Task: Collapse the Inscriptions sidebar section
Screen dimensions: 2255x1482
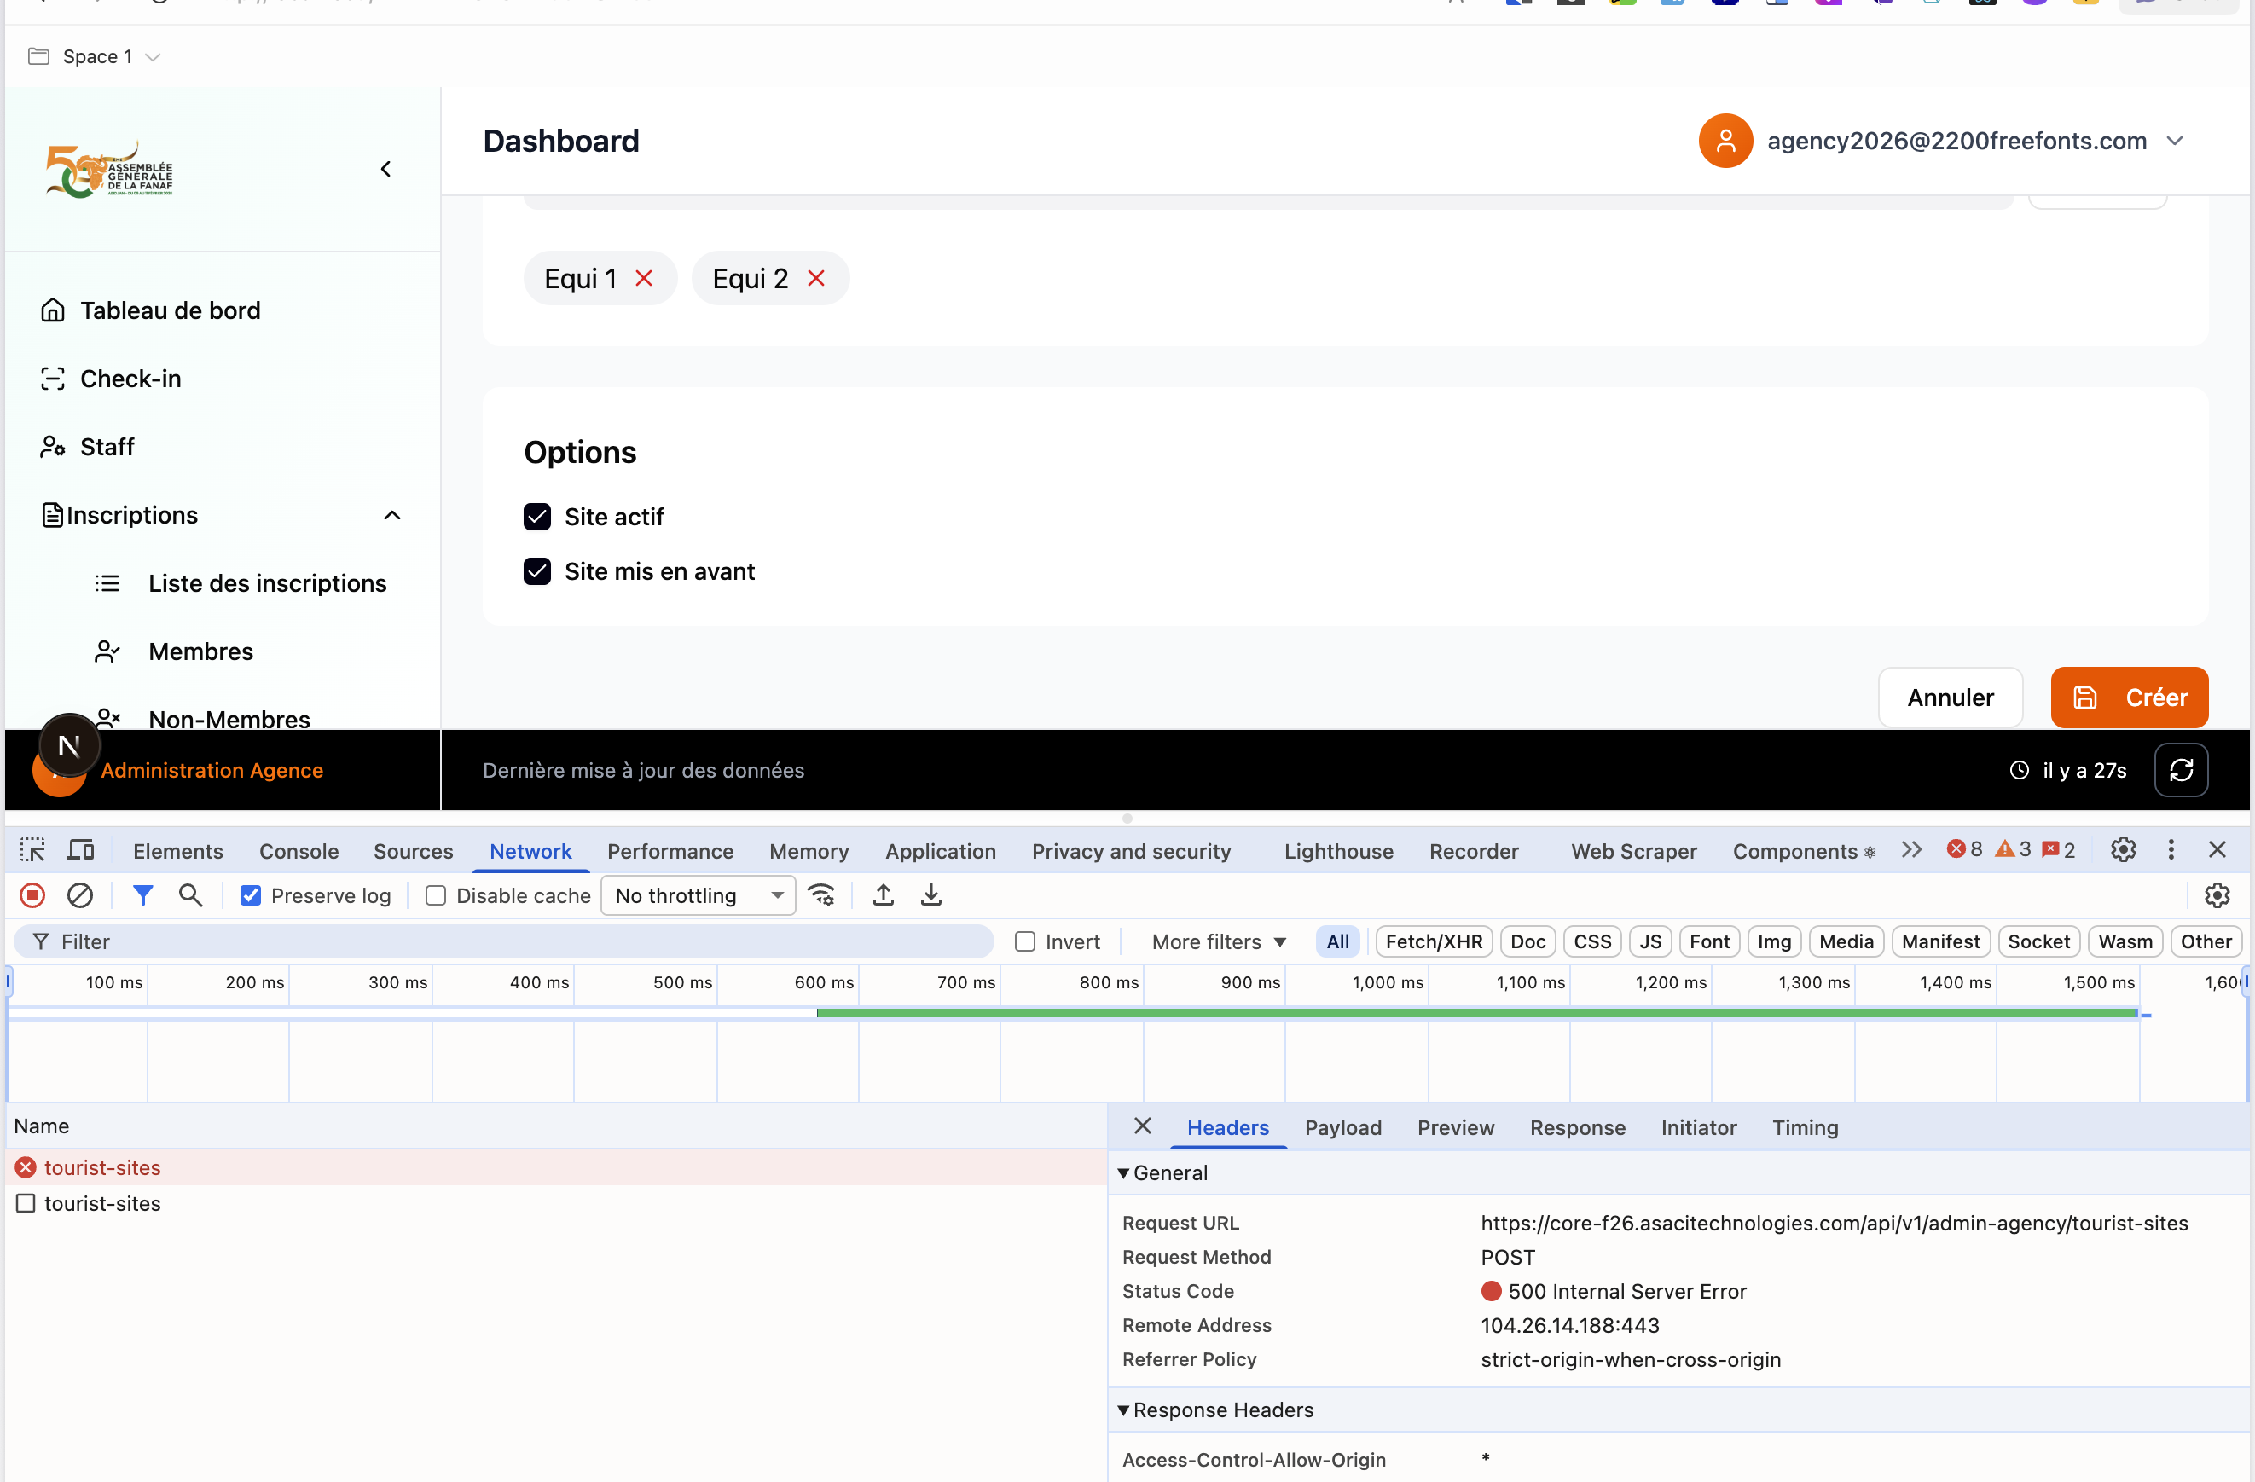Action: tap(392, 516)
